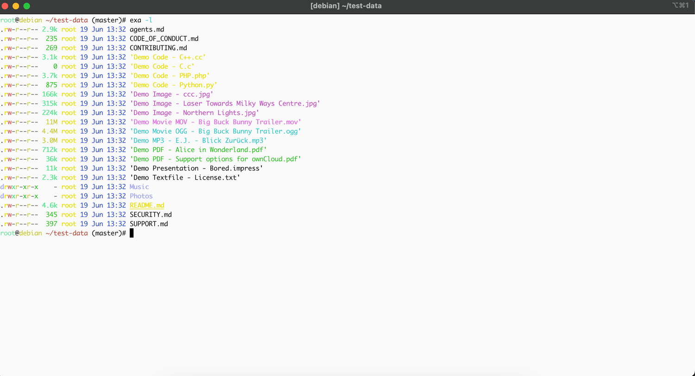Click the 3.7k size value

click(50, 75)
